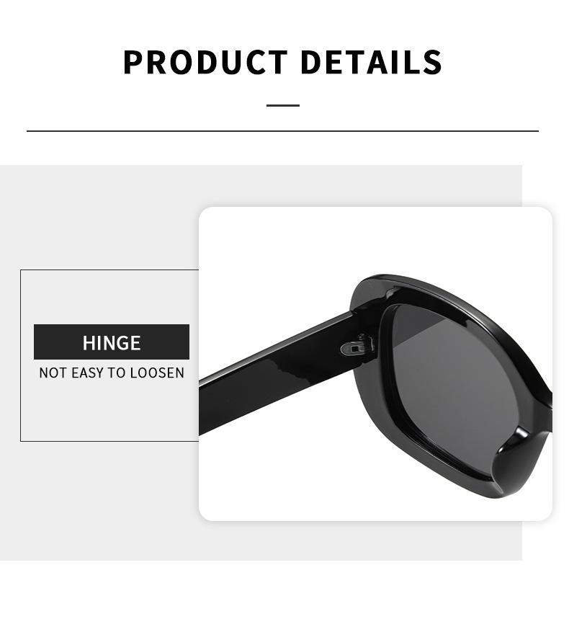Click the word EASY in the caption
Viewport: 569px width, 619px height.
(87, 373)
